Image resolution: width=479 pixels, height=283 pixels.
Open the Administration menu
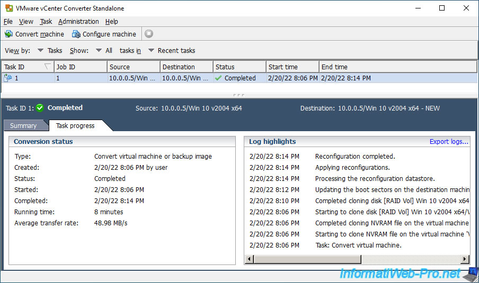click(x=78, y=21)
